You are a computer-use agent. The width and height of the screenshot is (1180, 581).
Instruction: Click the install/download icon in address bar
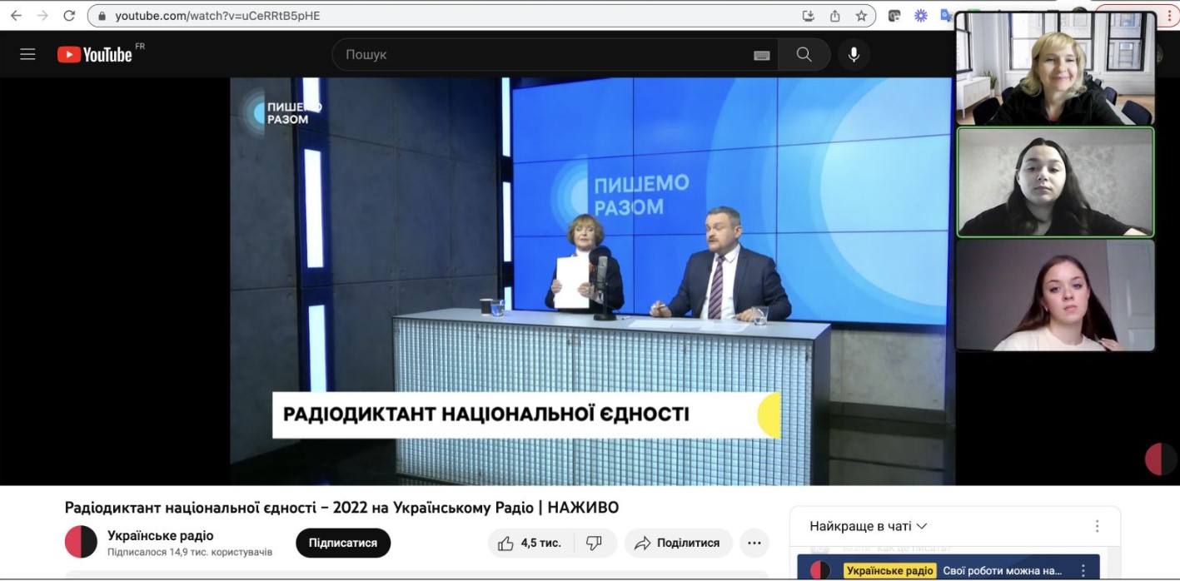808,16
